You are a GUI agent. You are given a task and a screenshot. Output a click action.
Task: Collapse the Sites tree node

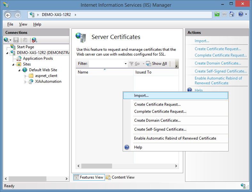pos(13,65)
